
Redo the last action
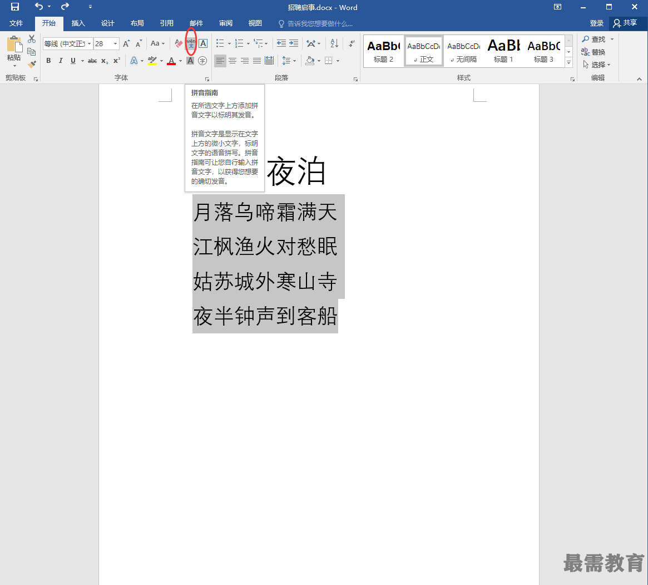65,7
